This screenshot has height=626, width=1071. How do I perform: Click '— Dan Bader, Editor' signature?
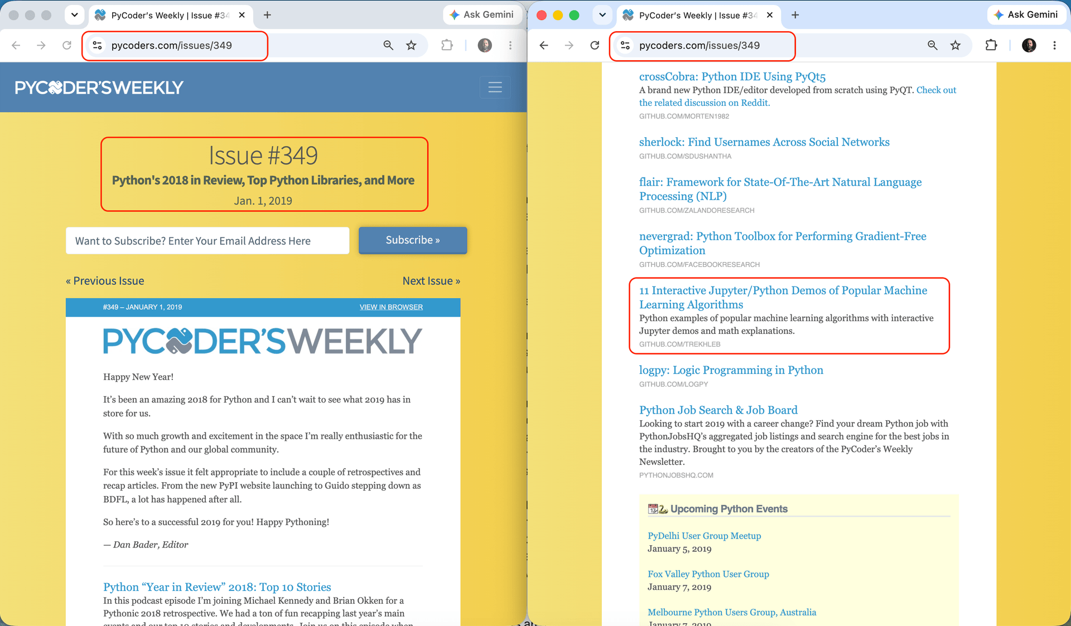146,545
